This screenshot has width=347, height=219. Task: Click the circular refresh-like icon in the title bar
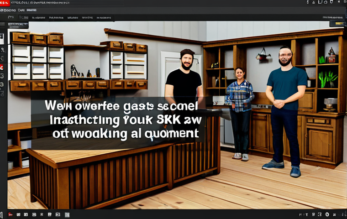(x=326, y=2)
